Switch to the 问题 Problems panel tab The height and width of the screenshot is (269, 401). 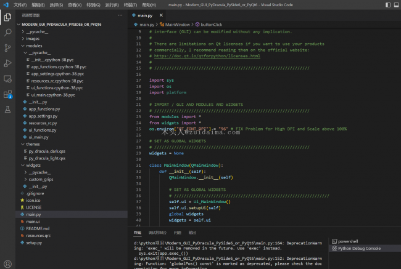(178, 233)
